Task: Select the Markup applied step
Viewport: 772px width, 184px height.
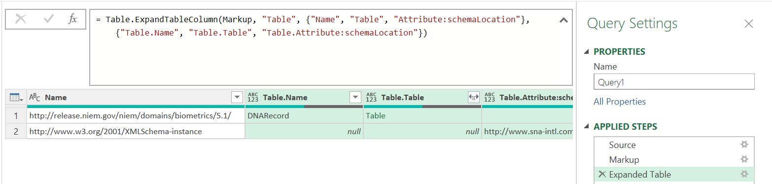Action: (x=624, y=160)
